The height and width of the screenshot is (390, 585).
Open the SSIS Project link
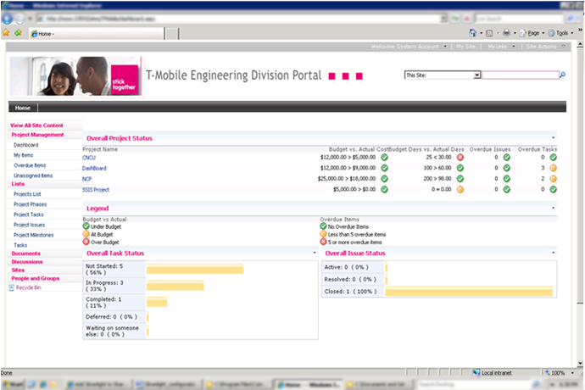pyautogui.click(x=96, y=190)
